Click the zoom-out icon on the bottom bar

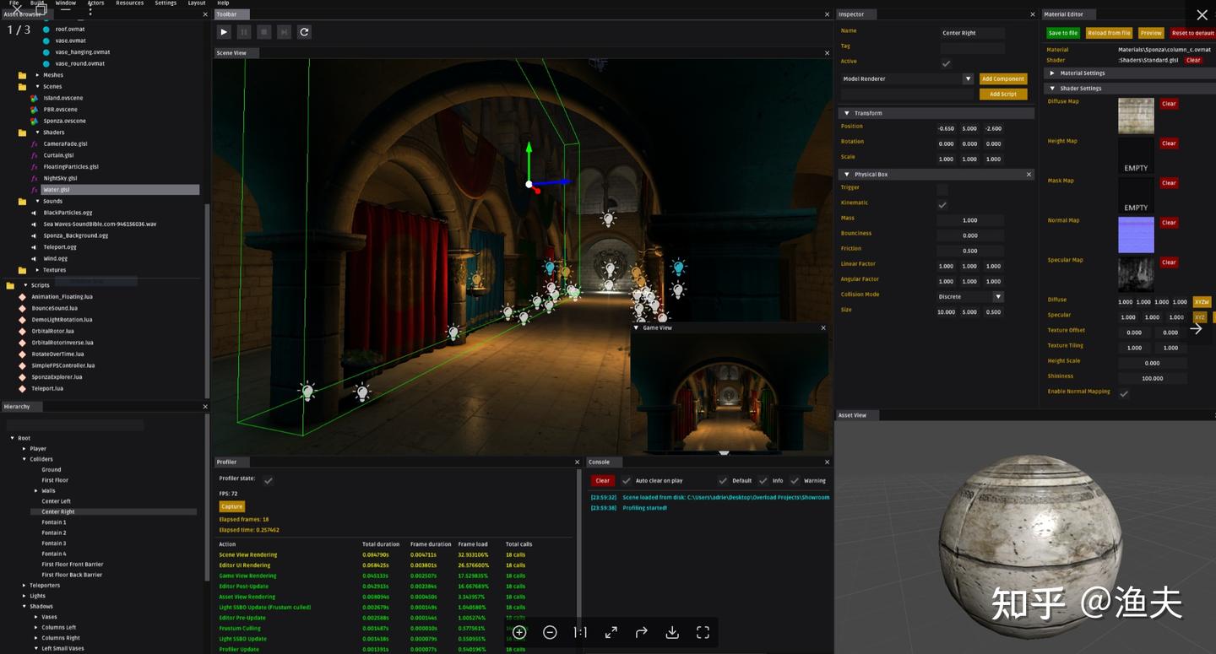click(550, 631)
